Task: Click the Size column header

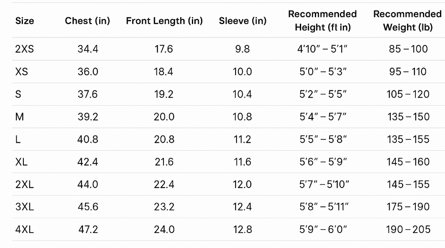Action: 25,21
